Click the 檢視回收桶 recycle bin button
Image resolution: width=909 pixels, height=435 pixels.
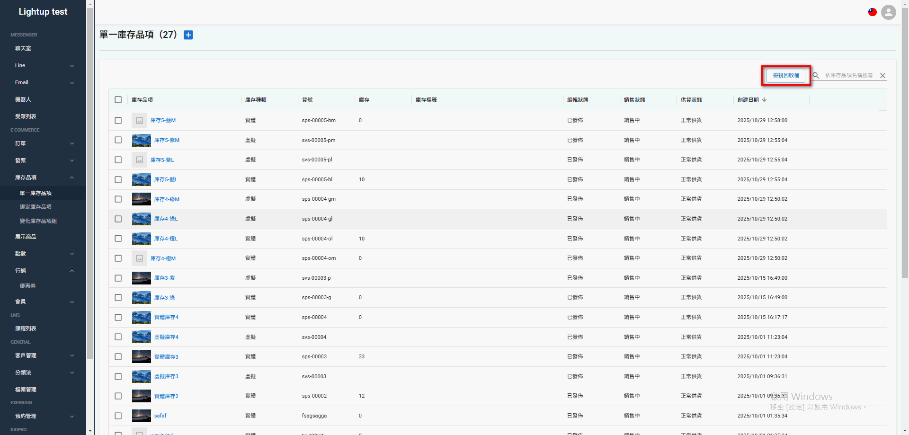click(x=785, y=75)
